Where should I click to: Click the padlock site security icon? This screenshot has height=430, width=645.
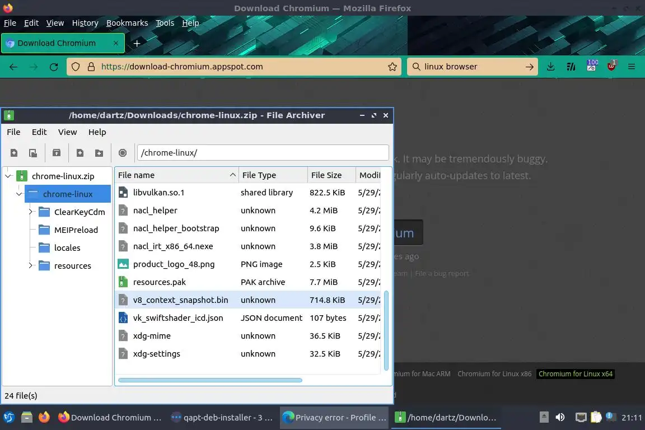(91, 67)
